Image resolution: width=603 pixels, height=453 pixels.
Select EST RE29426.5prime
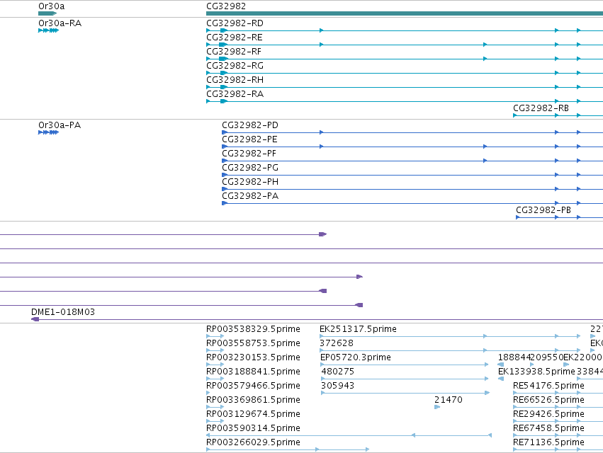pyautogui.click(x=548, y=415)
